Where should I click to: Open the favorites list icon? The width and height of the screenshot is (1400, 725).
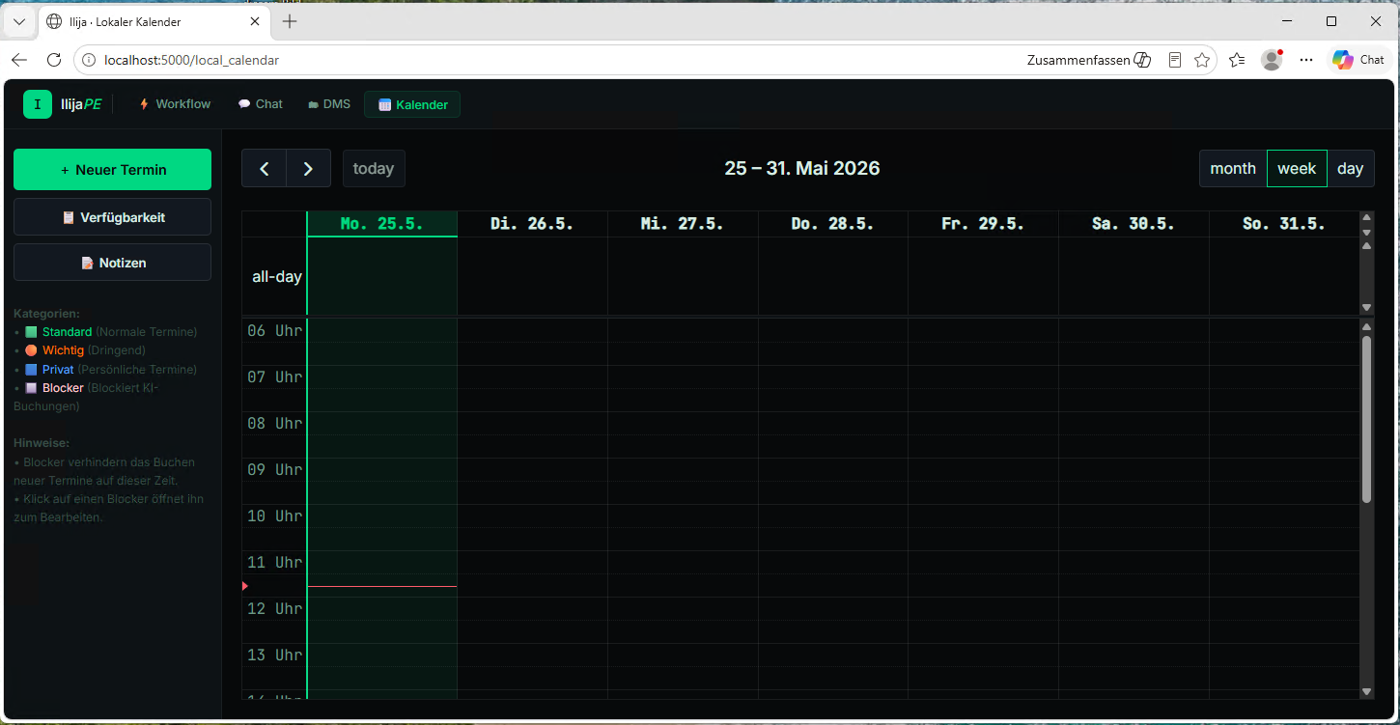tap(1238, 60)
